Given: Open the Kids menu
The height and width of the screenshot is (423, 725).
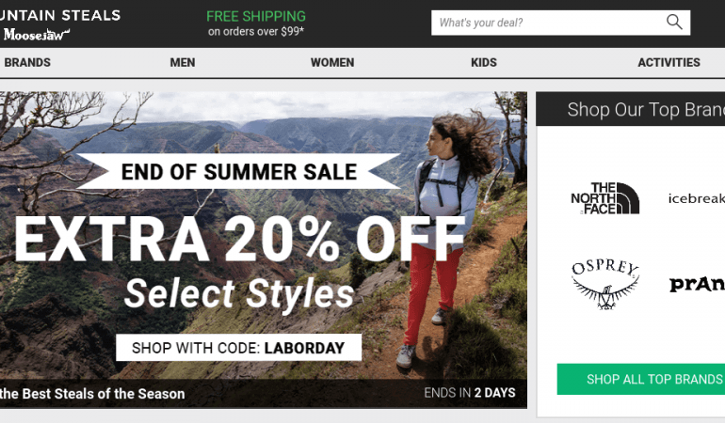Looking at the screenshot, I should [x=484, y=62].
